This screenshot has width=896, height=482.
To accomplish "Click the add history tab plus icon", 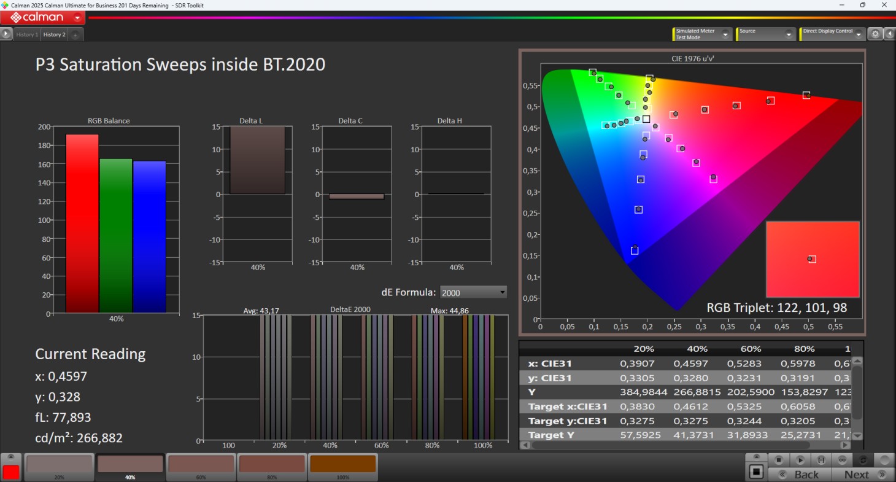I will pyautogui.click(x=75, y=35).
